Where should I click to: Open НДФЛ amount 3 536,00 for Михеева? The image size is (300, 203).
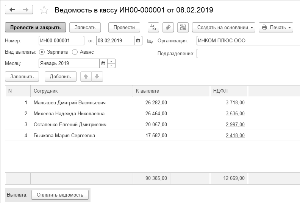pyautogui.click(x=235, y=113)
